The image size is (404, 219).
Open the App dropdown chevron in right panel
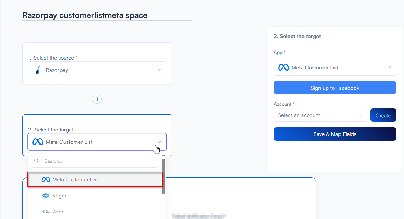tap(389, 67)
